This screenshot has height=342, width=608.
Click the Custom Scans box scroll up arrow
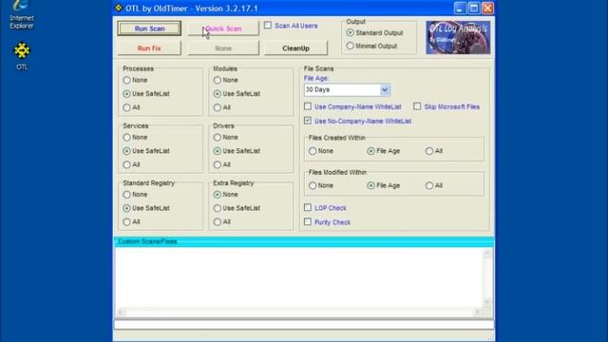pyautogui.click(x=487, y=254)
